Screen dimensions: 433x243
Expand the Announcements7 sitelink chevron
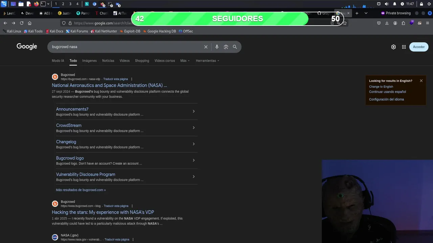tap(193, 111)
